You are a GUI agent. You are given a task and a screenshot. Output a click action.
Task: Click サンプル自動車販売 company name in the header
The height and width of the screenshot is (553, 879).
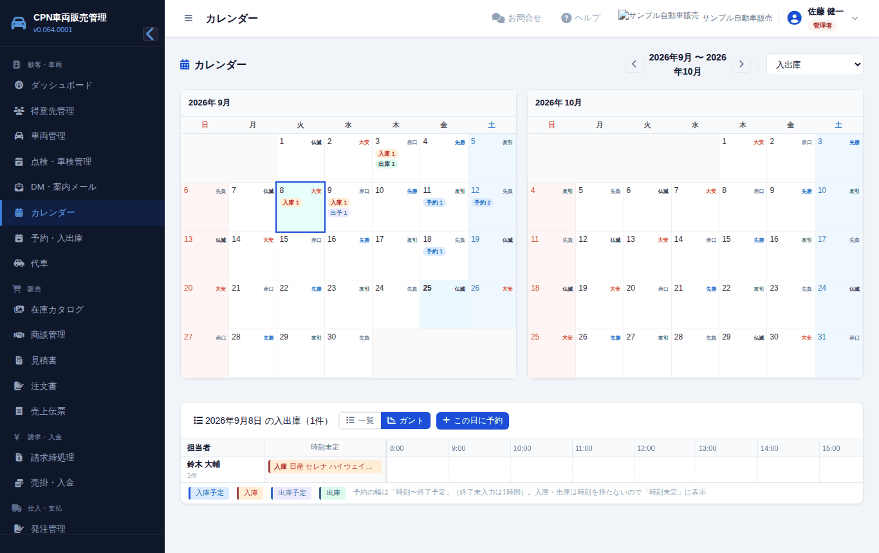(x=737, y=18)
